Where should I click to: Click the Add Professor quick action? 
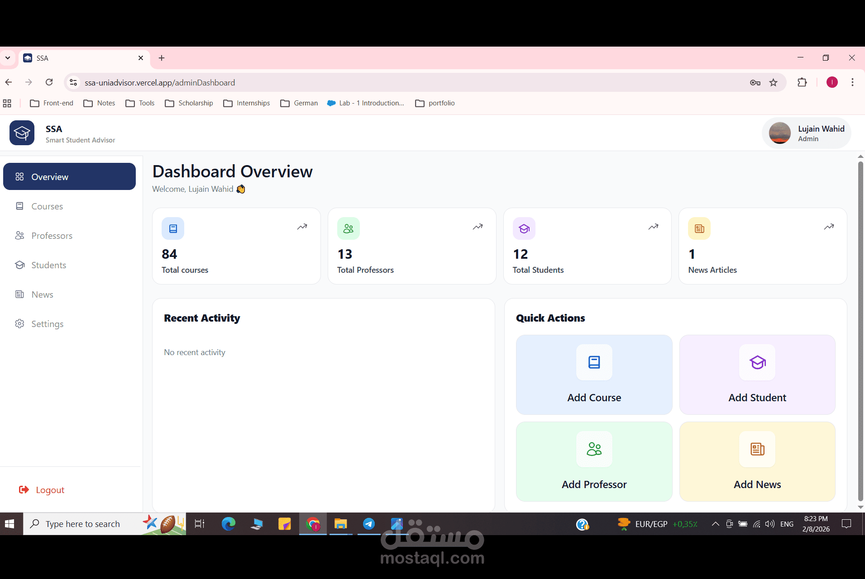coord(594,461)
